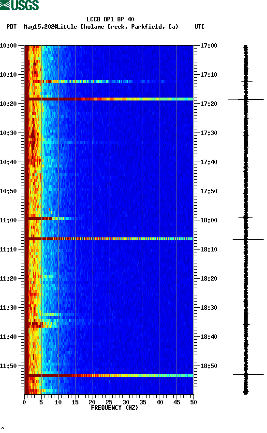Click the 40 Hz axis tick label
The image size is (267, 433).
point(160,402)
